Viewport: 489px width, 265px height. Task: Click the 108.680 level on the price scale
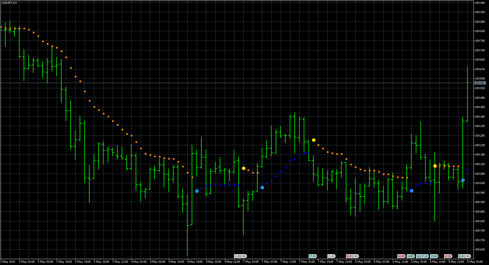pos(480,250)
